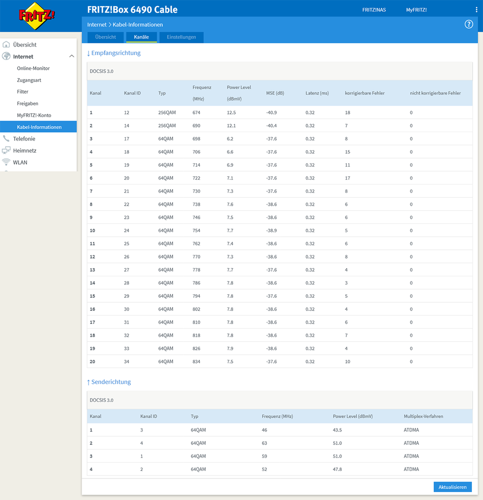
Task: Click the Internet globe icon
Action: (x=6, y=56)
